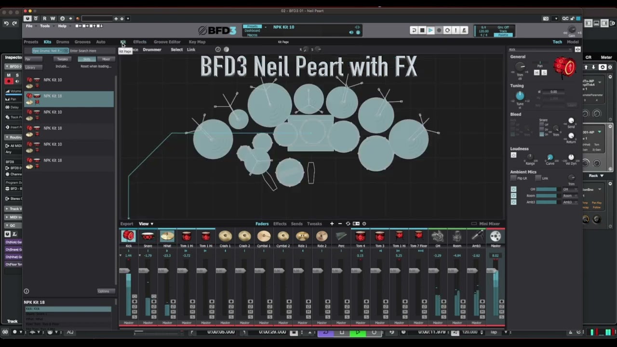This screenshot has height=347, width=617.
Task: Select the Tom 3 channel icon
Action: [380, 236]
